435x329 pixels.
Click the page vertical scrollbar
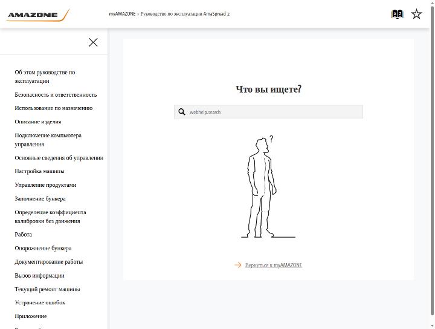click(x=432, y=161)
